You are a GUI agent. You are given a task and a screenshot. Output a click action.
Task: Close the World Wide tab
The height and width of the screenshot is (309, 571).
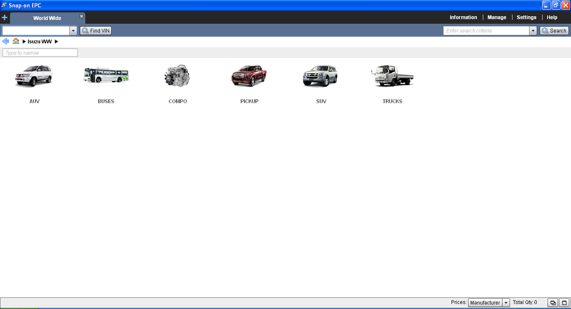(x=81, y=16)
